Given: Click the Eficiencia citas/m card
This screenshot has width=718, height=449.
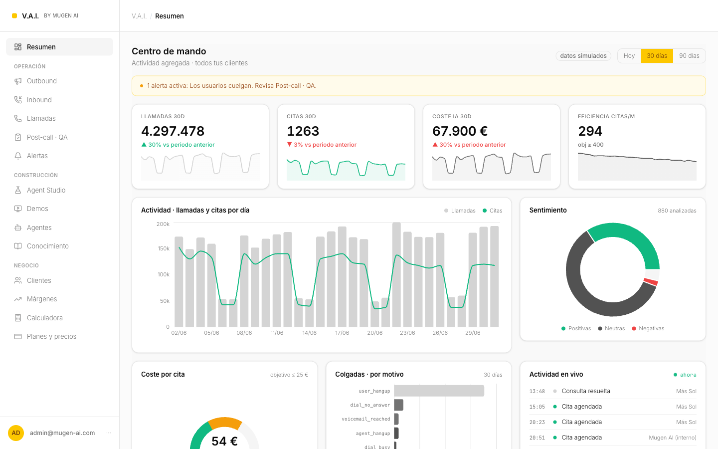Looking at the screenshot, I should [637, 147].
